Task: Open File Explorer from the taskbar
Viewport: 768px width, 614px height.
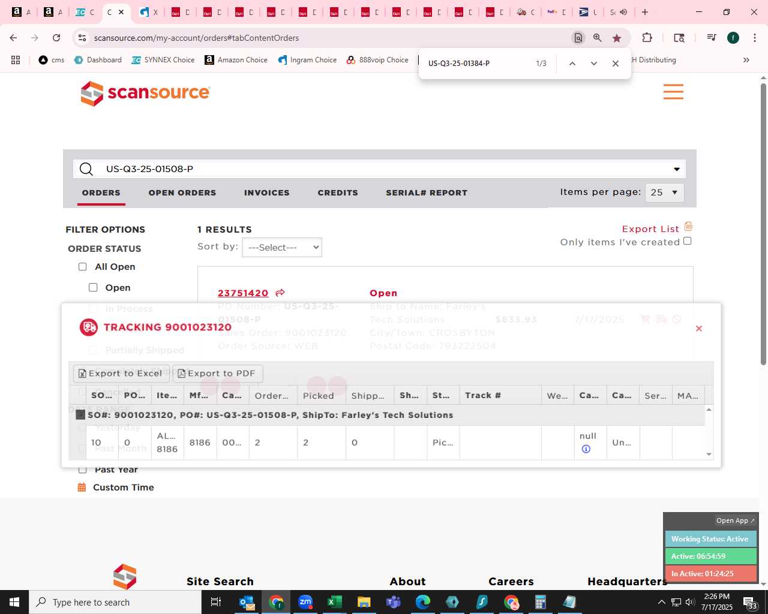Action: pyautogui.click(x=364, y=602)
